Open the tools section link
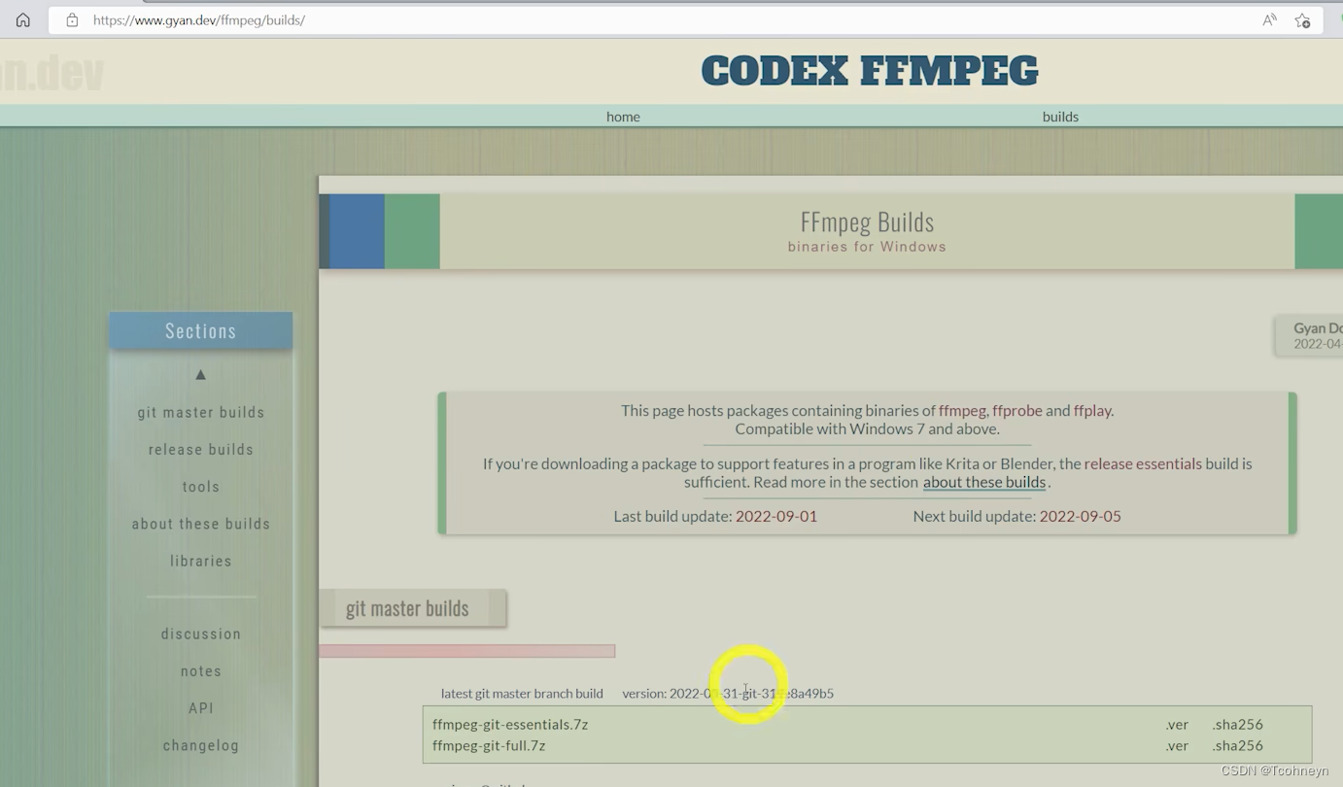Screen dimensions: 1343x787 point(201,486)
